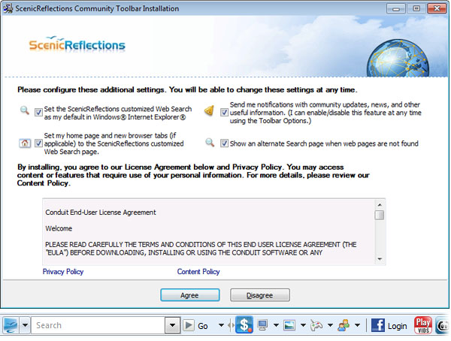The width and height of the screenshot is (451, 341).
Task: Expand the picture icon dropdown arrow
Action: [x=303, y=325]
